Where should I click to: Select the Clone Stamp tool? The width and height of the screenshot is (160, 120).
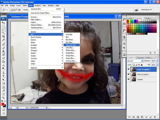[x=3, y=51]
